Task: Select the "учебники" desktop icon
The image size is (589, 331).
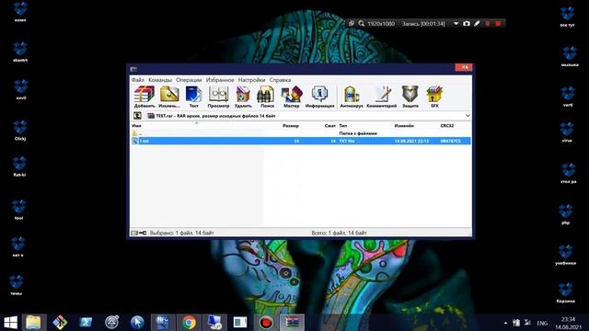Action: coord(566,255)
